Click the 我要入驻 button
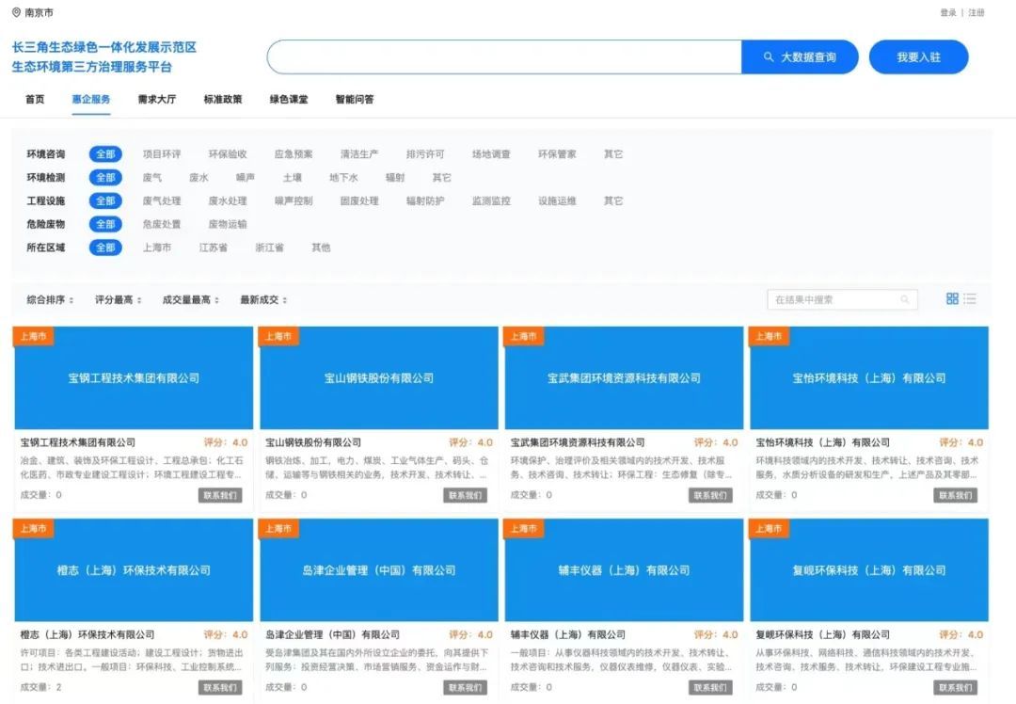1016x704 pixels. pyautogui.click(x=918, y=57)
